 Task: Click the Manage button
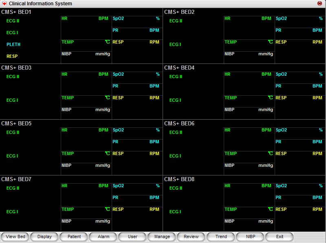point(162,236)
